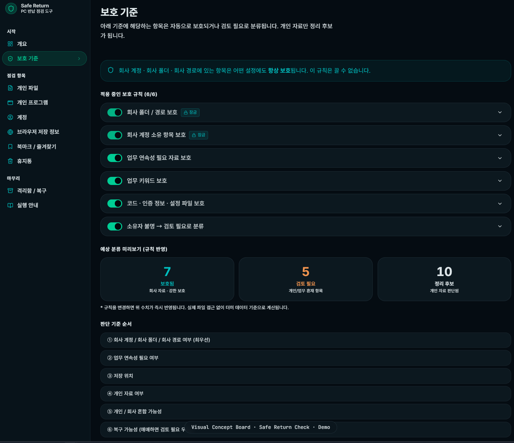Expand the 회사 폴더 / 경로 보호 chevron
The width and height of the screenshot is (514, 443).
500,112
